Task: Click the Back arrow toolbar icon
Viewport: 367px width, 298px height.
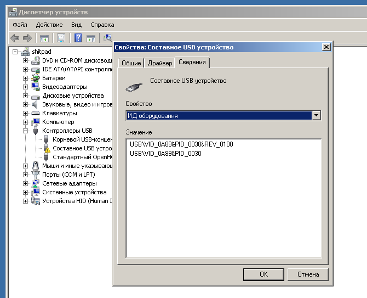Action: click(15, 38)
